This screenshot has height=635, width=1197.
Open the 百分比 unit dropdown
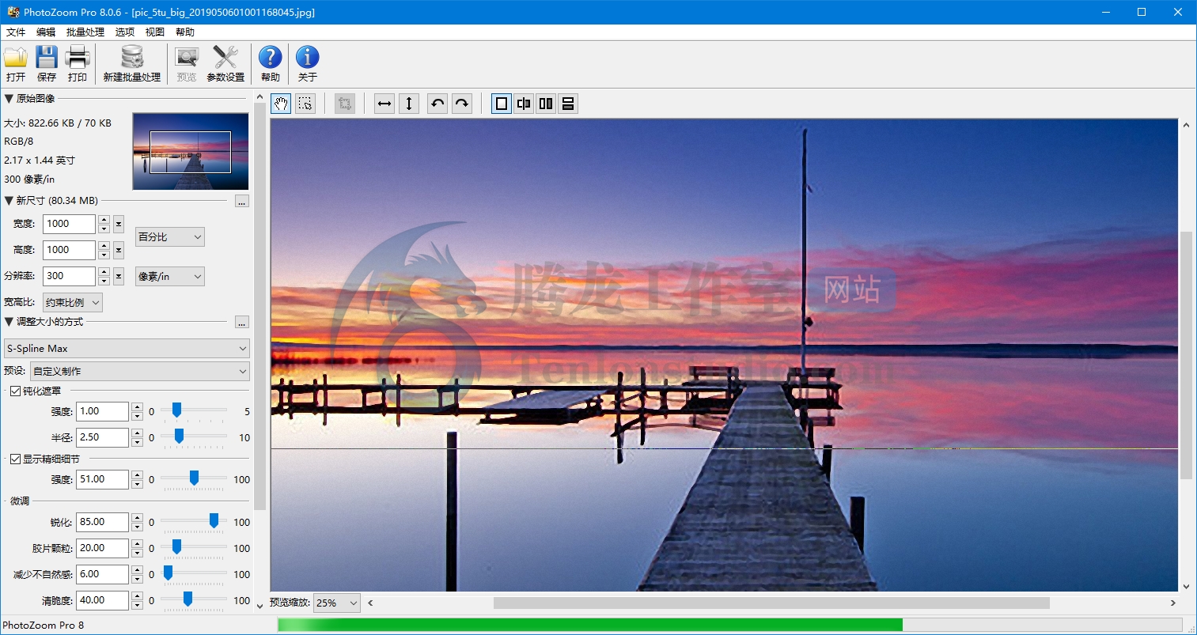pyautogui.click(x=170, y=236)
